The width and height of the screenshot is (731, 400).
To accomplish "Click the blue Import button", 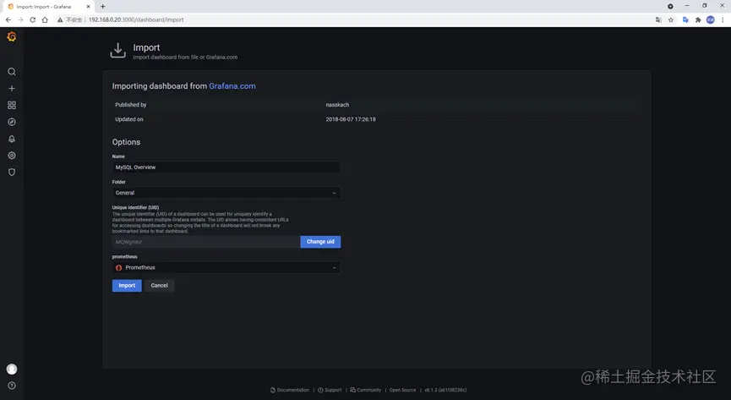I will (127, 286).
